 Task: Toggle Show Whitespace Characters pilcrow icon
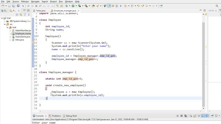click(x=121, y=6)
